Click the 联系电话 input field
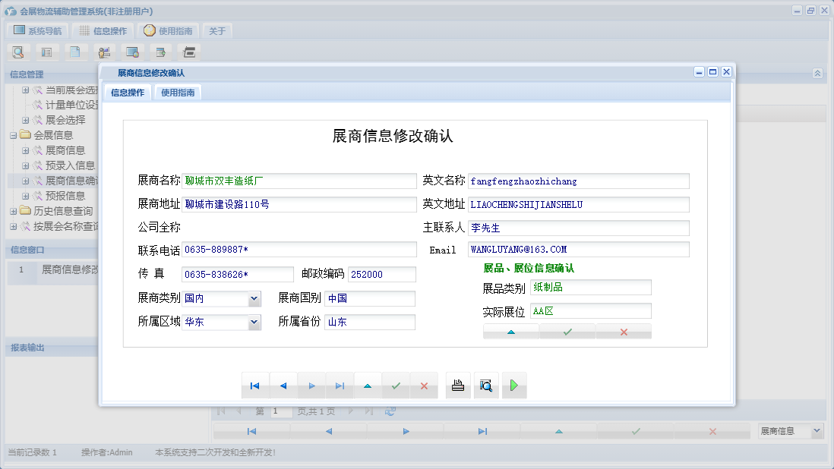The height and width of the screenshot is (469, 834). pyautogui.click(x=299, y=250)
